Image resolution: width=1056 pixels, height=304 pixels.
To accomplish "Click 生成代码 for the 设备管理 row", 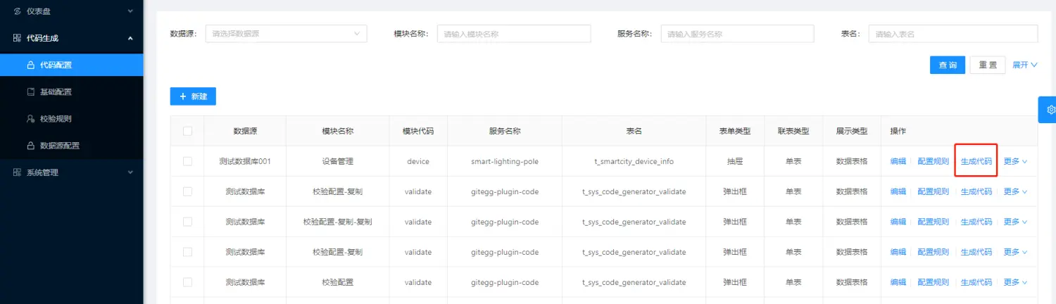I will [x=976, y=161].
